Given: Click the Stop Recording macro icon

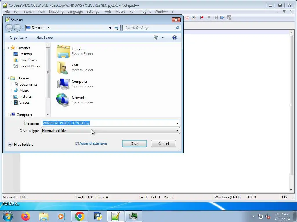Looking at the screenshot, I should [x=209, y=18].
